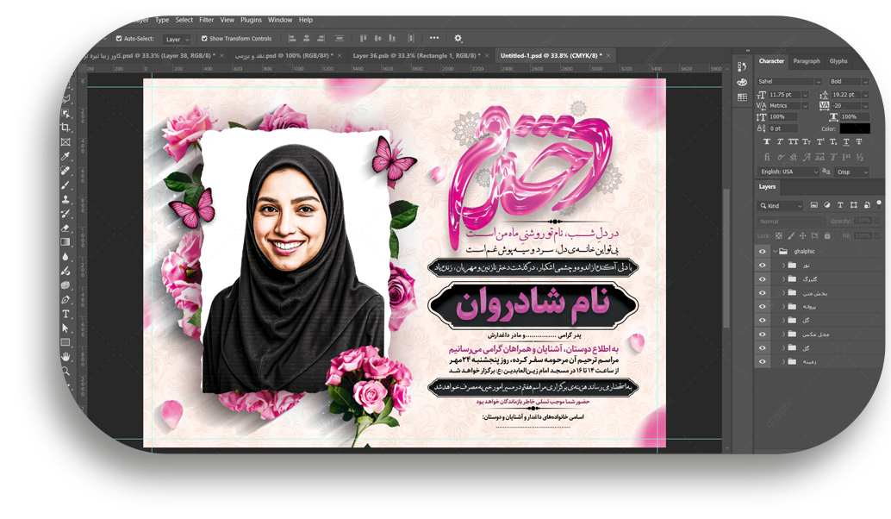
Task: Select the Zoom tool
Action: click(x=65, y=371)
